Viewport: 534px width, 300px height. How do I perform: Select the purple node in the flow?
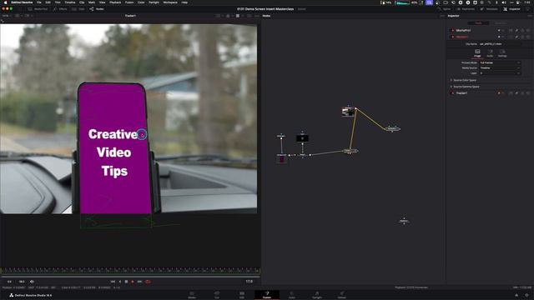(x=282, y=158)
